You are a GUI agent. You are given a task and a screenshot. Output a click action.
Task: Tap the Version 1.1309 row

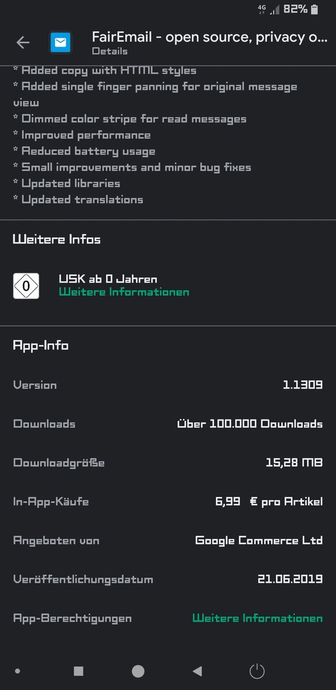pos(168,385)
